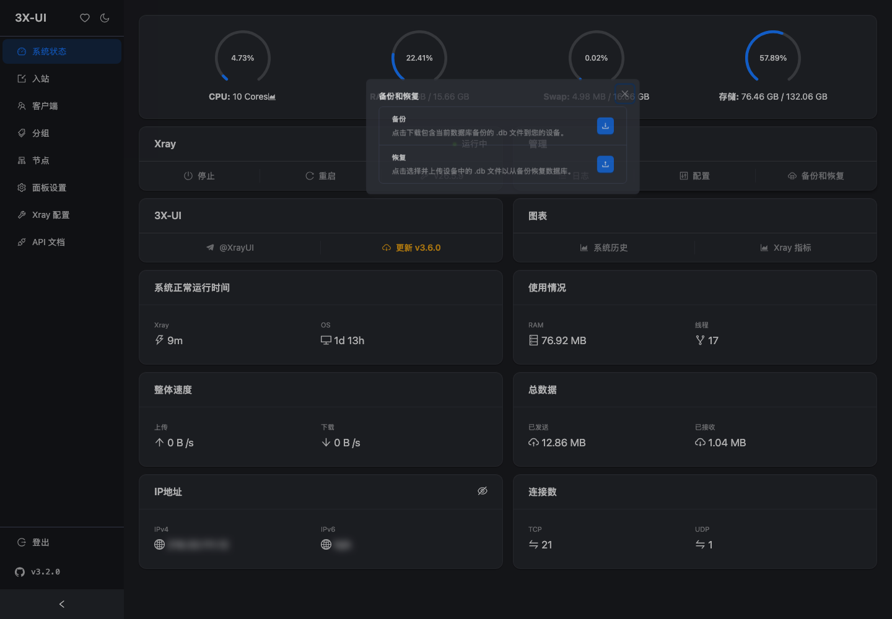Select 分组 from the sidebar

tap(62, 133)
